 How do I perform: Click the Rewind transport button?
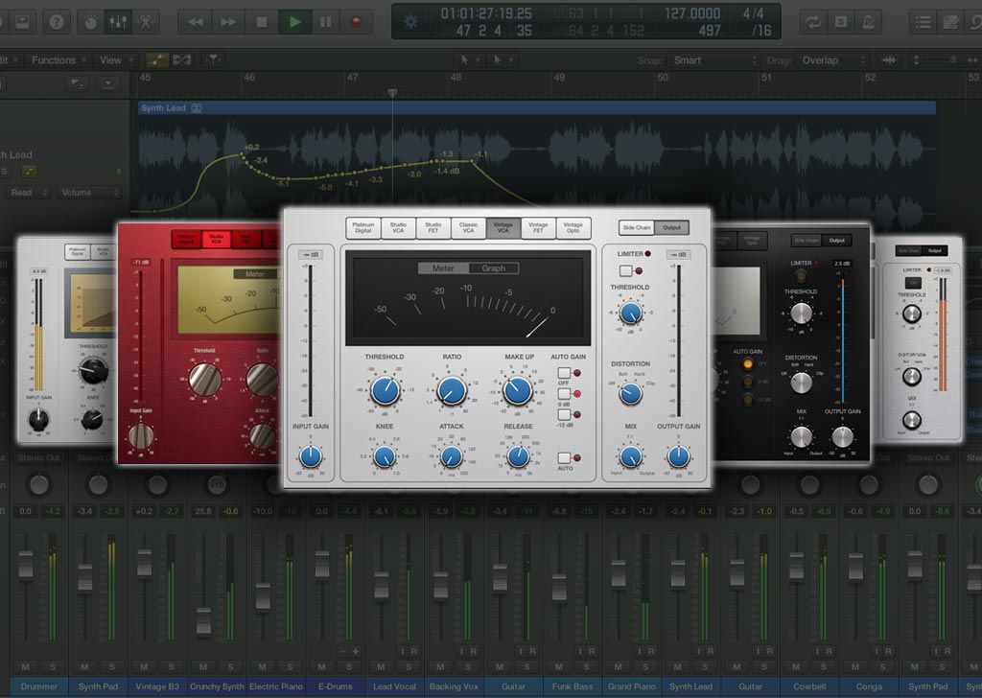[196, 23]
